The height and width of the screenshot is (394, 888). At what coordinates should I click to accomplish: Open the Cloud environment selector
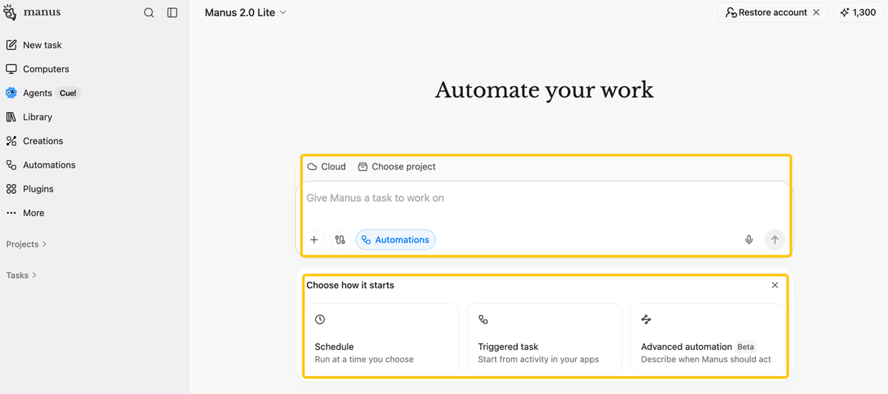326,166
